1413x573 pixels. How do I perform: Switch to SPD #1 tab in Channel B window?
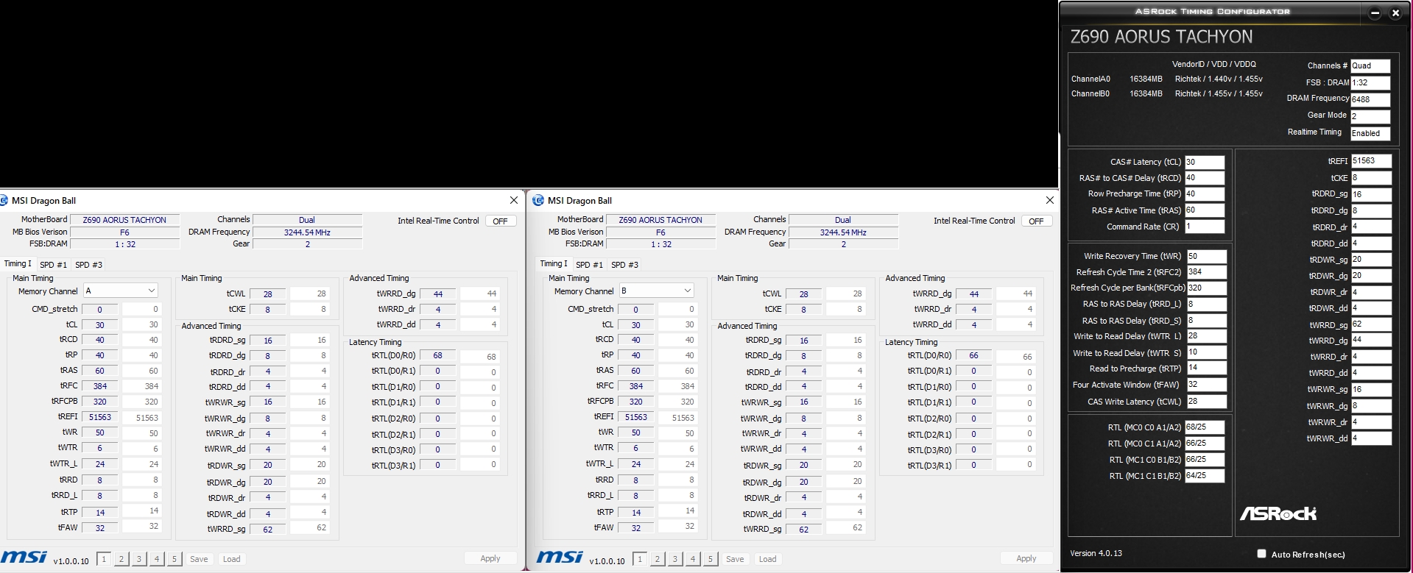(589, 265)
